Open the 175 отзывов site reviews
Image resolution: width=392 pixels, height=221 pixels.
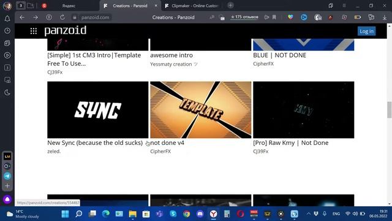pos(244,17)
